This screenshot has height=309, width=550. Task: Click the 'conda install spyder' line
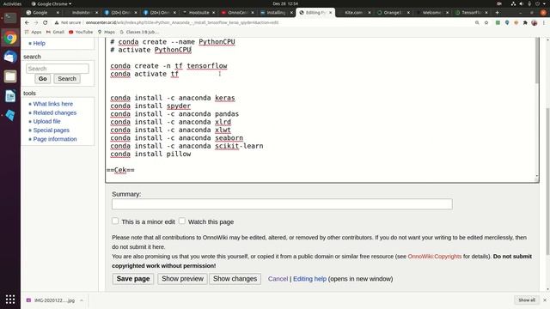pos(150,106)
